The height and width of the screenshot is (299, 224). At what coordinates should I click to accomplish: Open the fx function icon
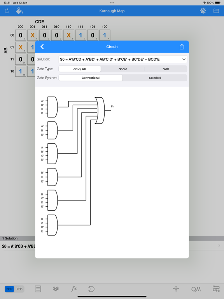click(x=74, y=289)
